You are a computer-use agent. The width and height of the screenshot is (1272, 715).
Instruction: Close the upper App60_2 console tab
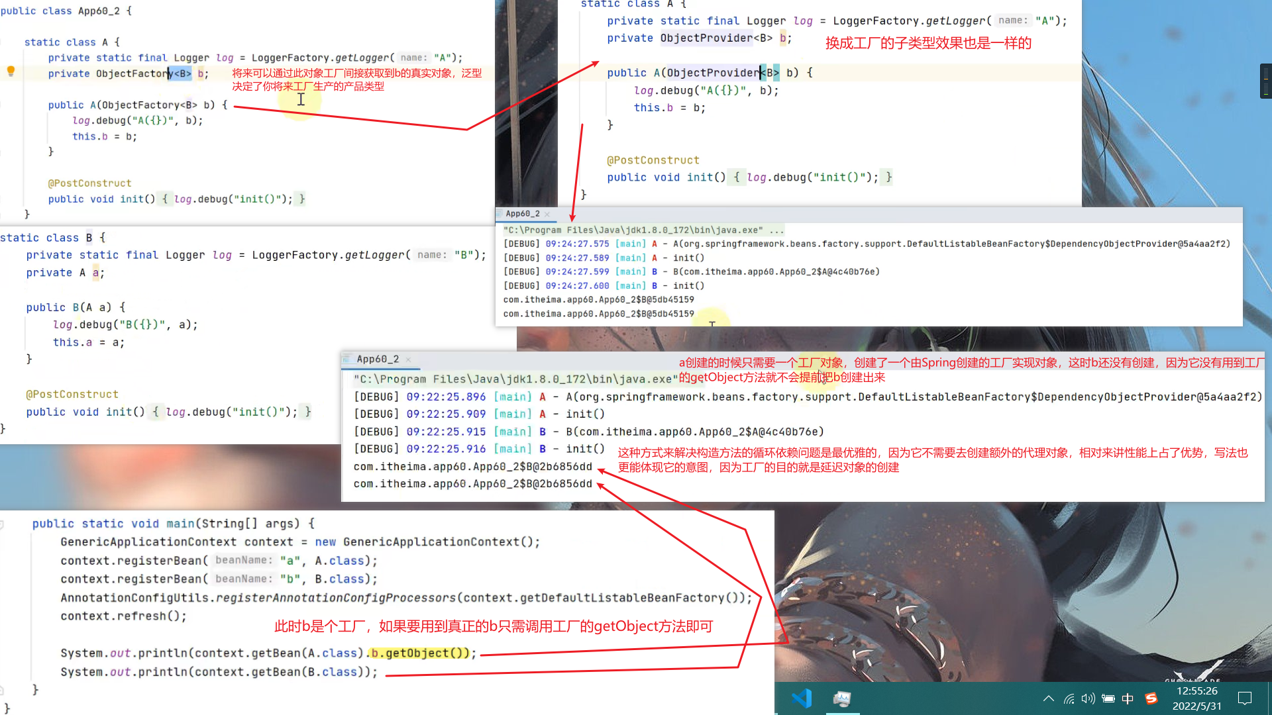547,214
